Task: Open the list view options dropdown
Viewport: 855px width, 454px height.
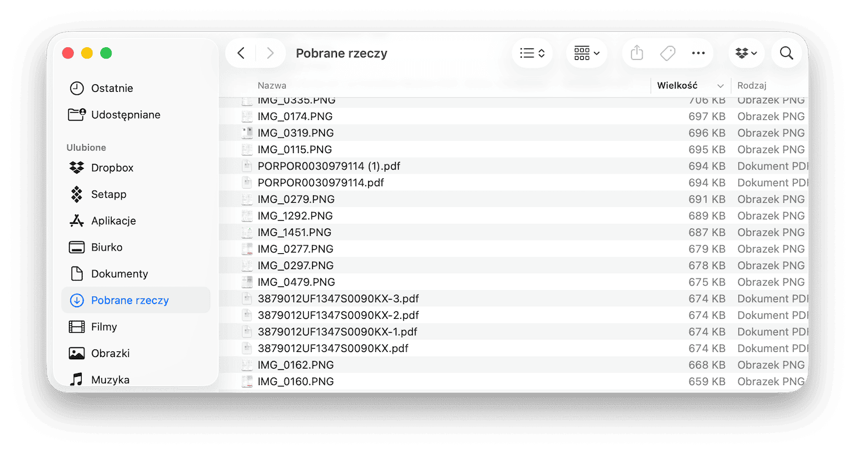Action: pos(532,54)
